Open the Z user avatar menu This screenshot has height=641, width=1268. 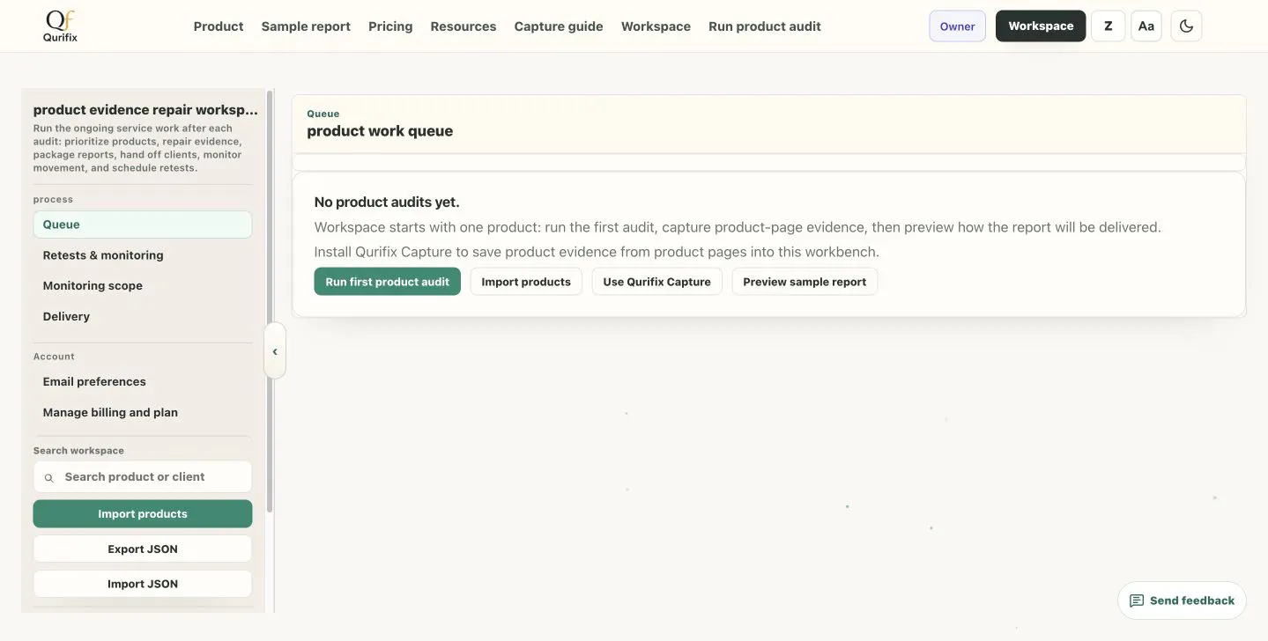click(x=1108, y=26)
